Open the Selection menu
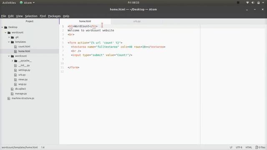The width and height of the screenshot is (267, 150). click(x=31, y=16)
